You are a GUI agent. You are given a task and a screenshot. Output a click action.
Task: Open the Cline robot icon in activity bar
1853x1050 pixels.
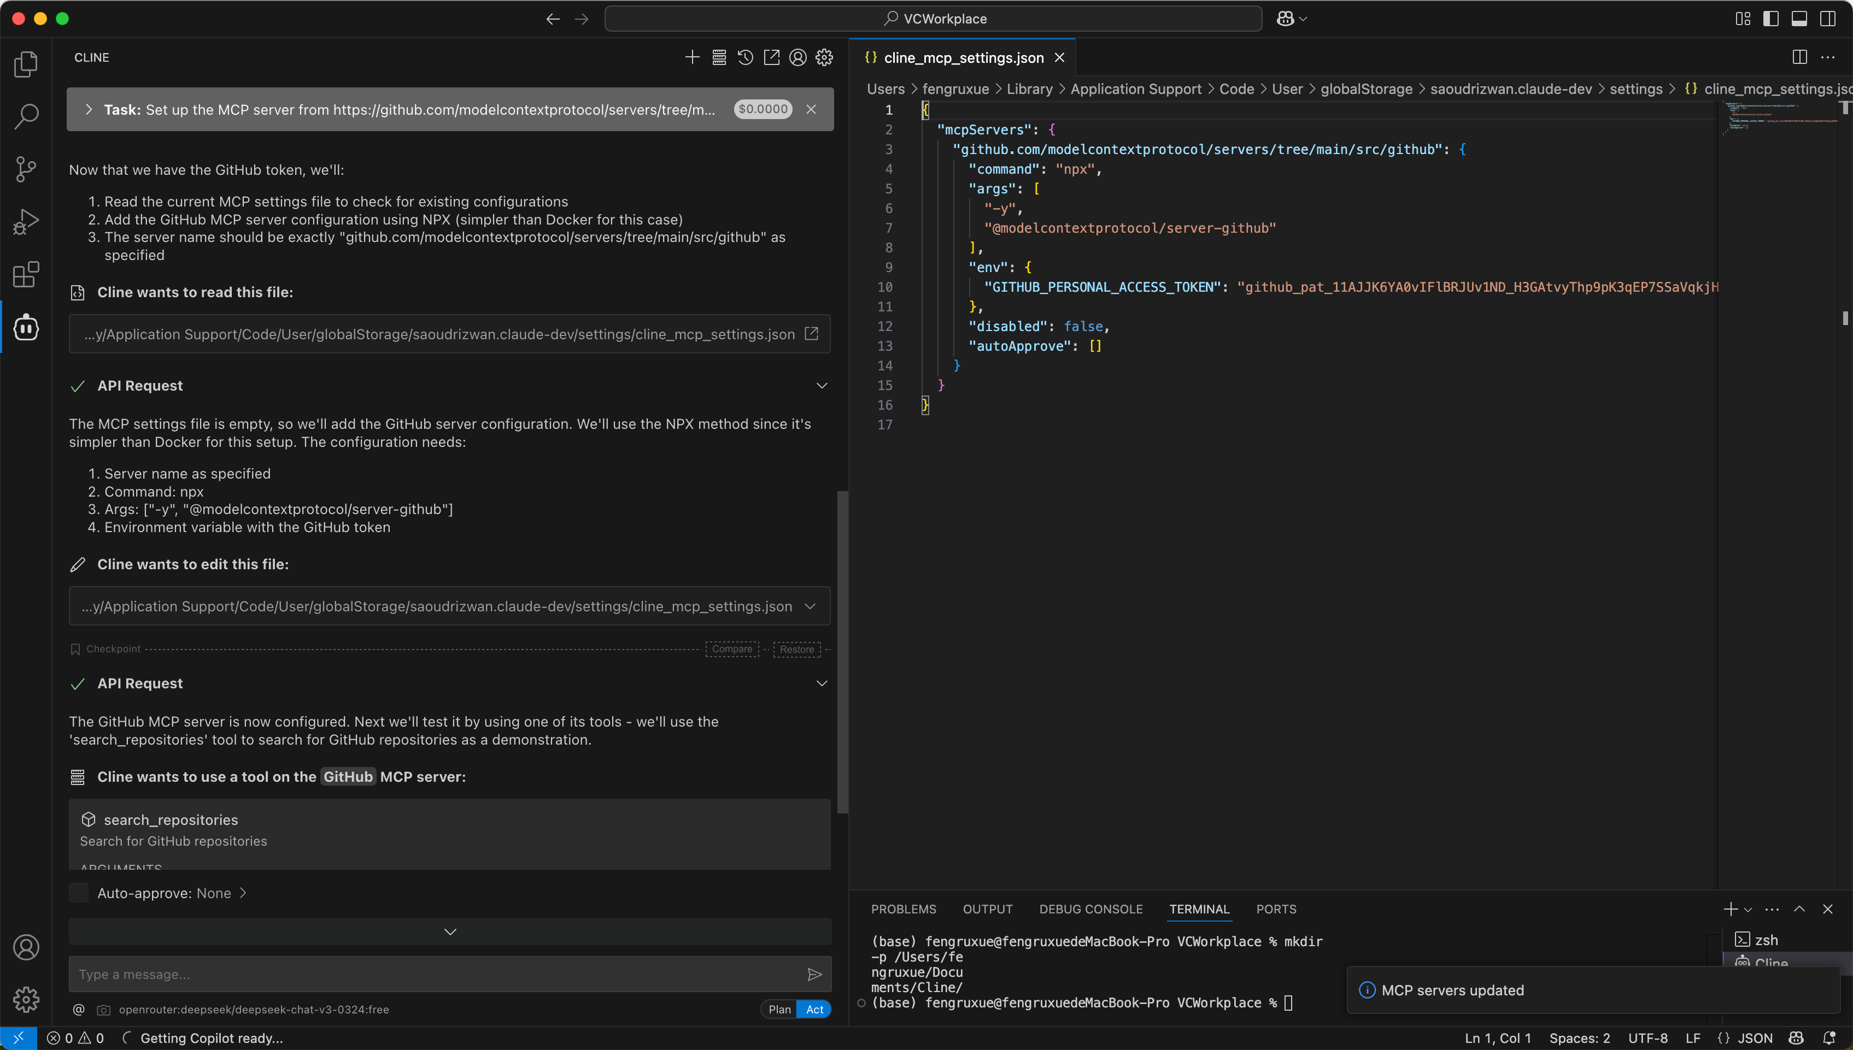click(x=26, y=327)
